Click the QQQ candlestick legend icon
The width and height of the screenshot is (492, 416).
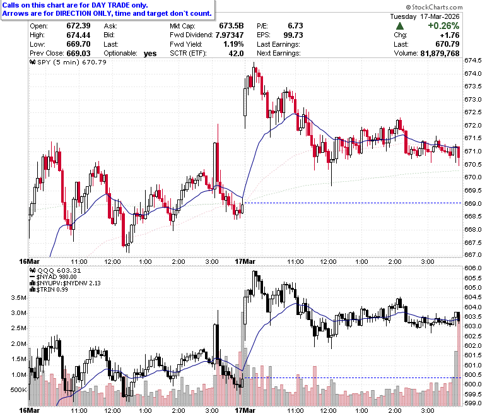(x=32, y=271)
